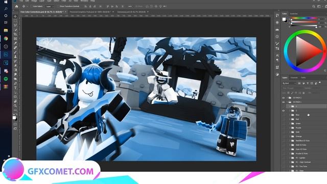Toggle Show Transform Controls checkbox
Image resolution: width=327 pixels, height=184 pixels.
point(58,7)
